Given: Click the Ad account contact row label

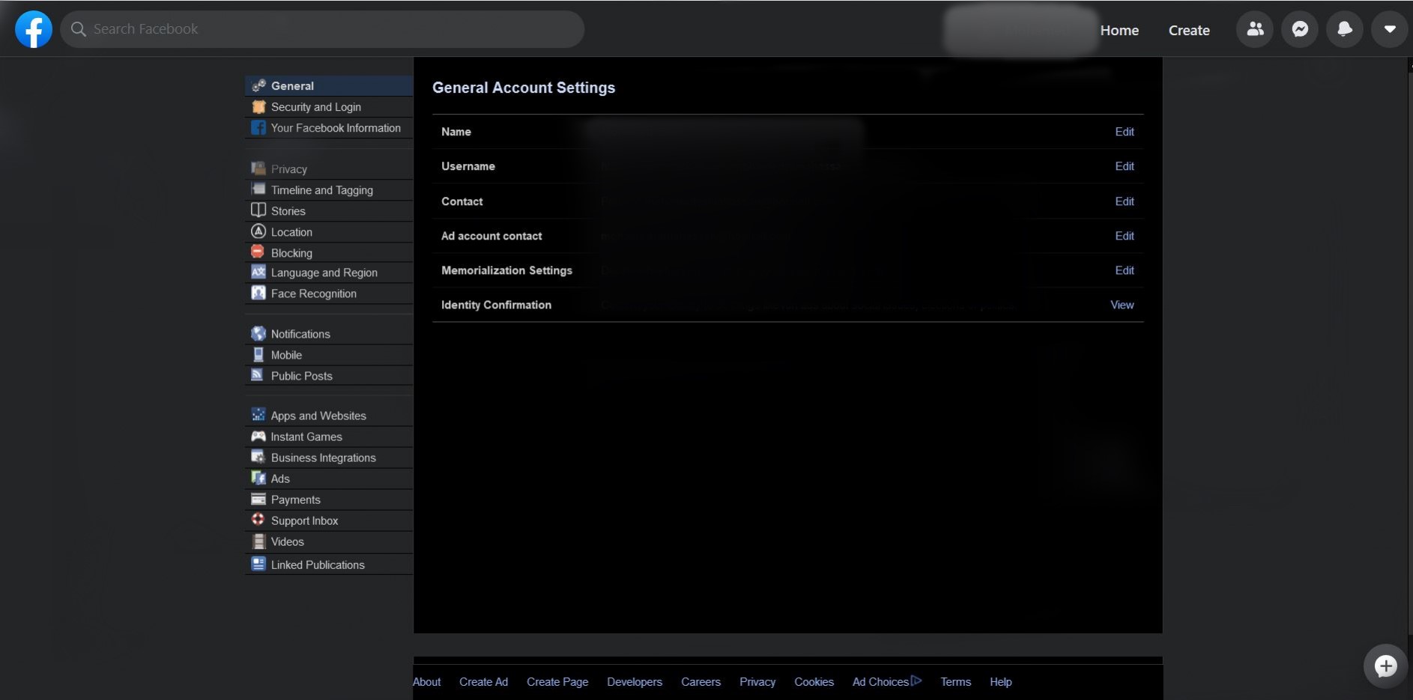Looking at the screenshot, I should coord(491,236).
